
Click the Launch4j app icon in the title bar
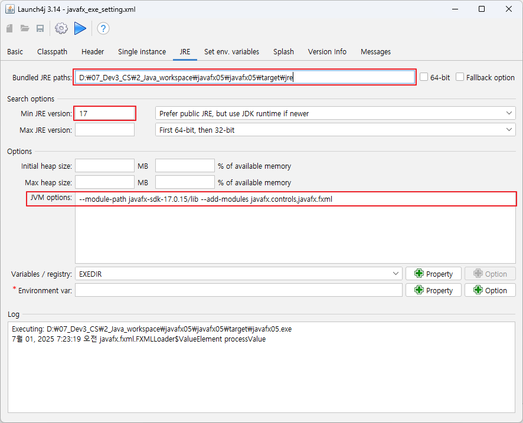[10, 9]
